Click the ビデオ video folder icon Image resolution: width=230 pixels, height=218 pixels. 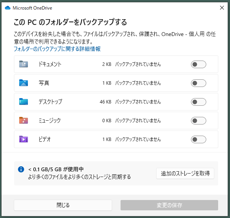point(23,139)
